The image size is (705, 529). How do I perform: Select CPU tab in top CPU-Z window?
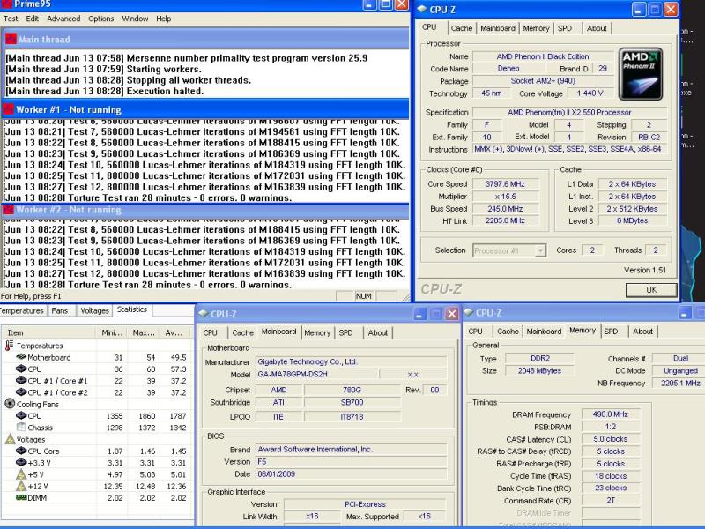[x=429, y=27]
